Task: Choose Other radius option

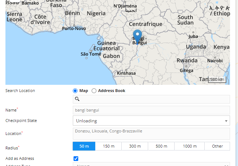Action: [x=217, y=146]
